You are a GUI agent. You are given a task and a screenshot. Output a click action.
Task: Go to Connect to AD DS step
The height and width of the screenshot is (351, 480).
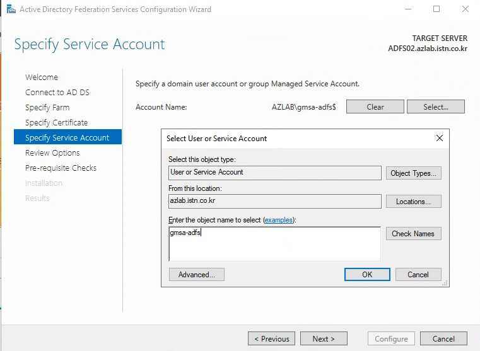(x=57, y=93)
